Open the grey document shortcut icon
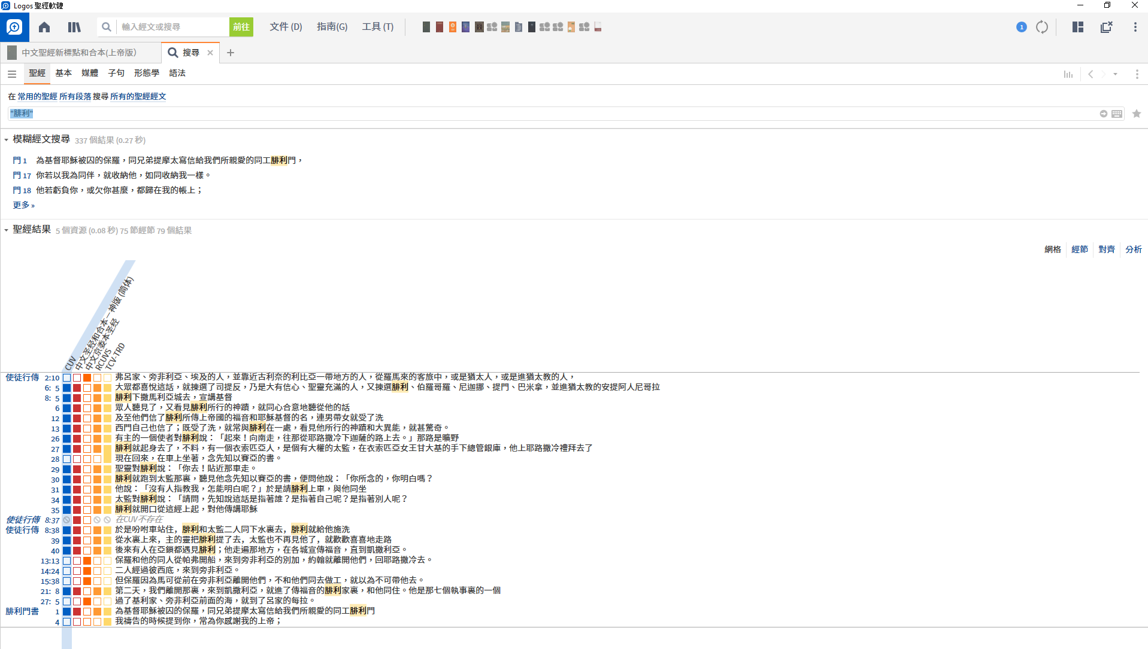 coord(519,27)
